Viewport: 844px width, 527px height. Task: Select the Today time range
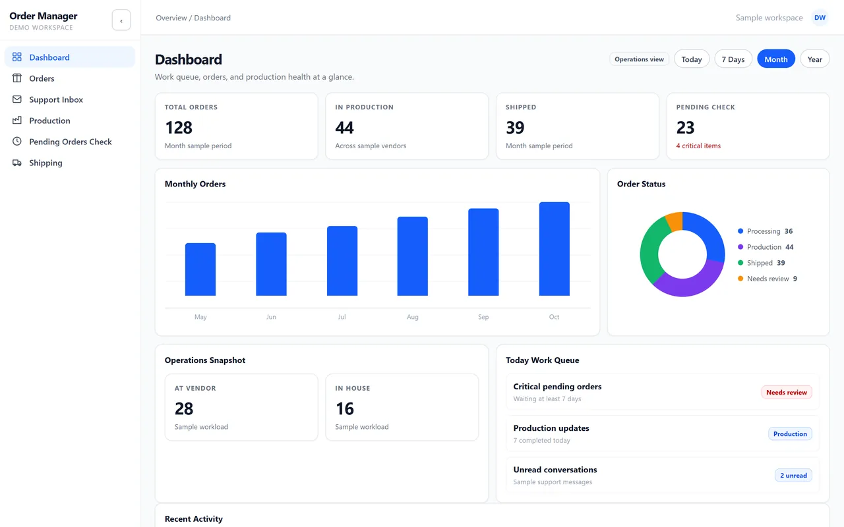(692, 59)
